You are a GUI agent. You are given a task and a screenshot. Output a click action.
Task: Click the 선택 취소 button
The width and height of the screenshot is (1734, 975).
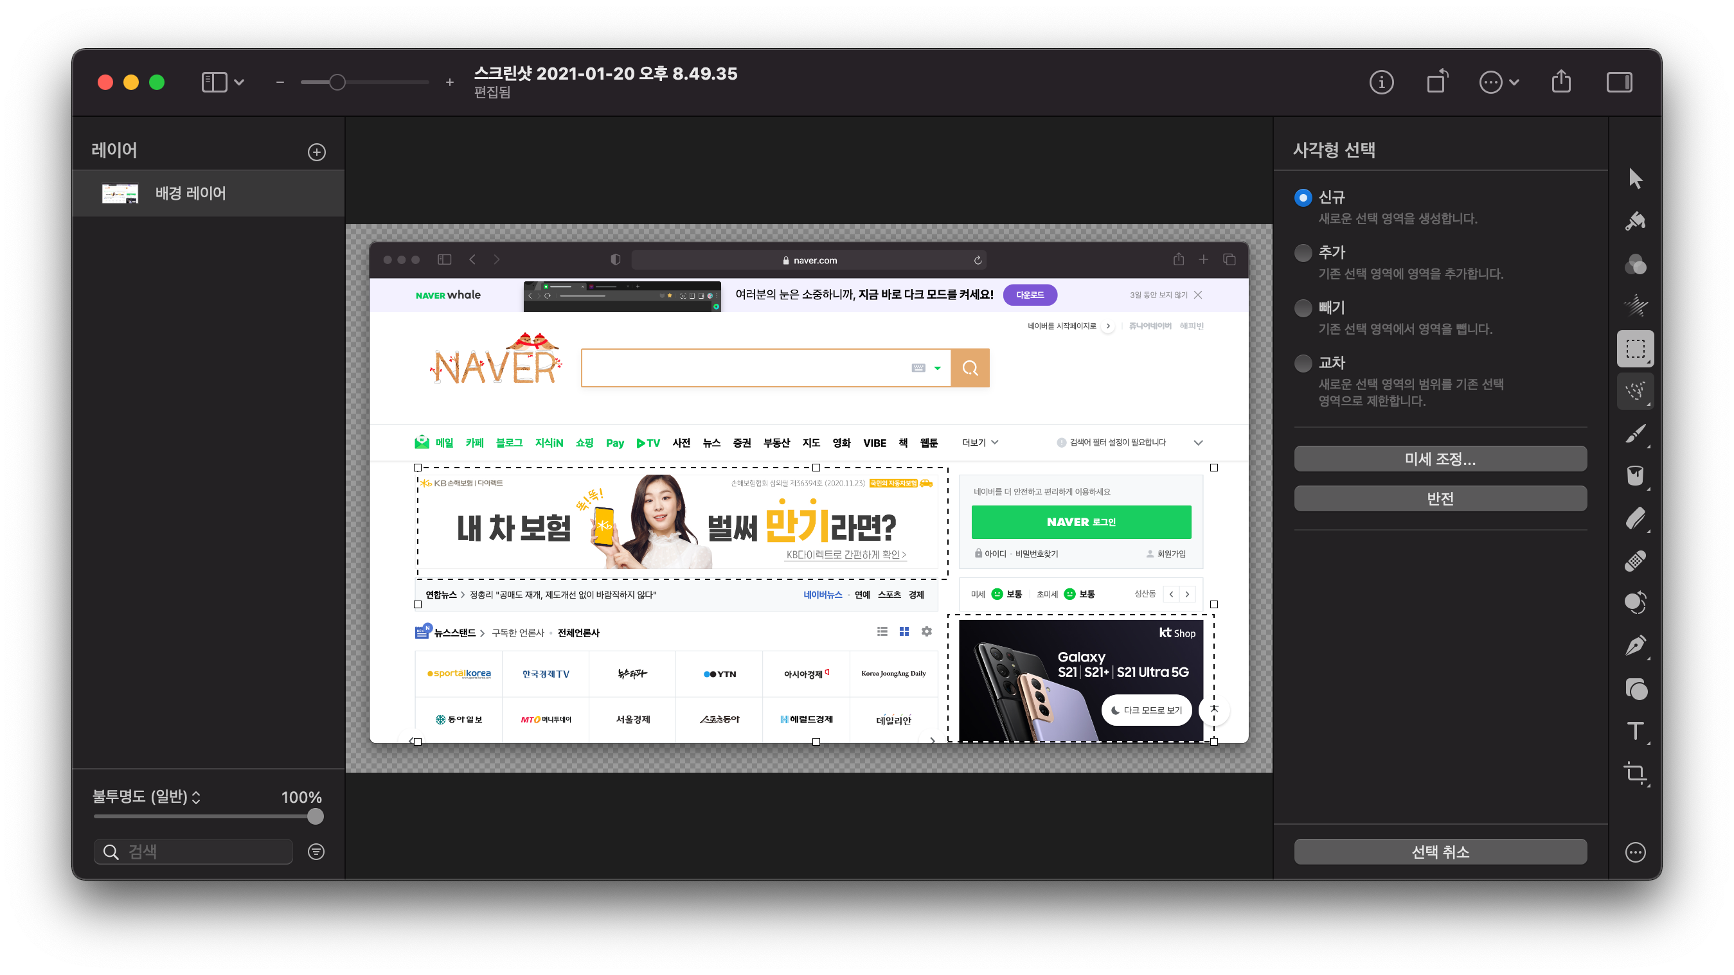(x=1440, y=852)
